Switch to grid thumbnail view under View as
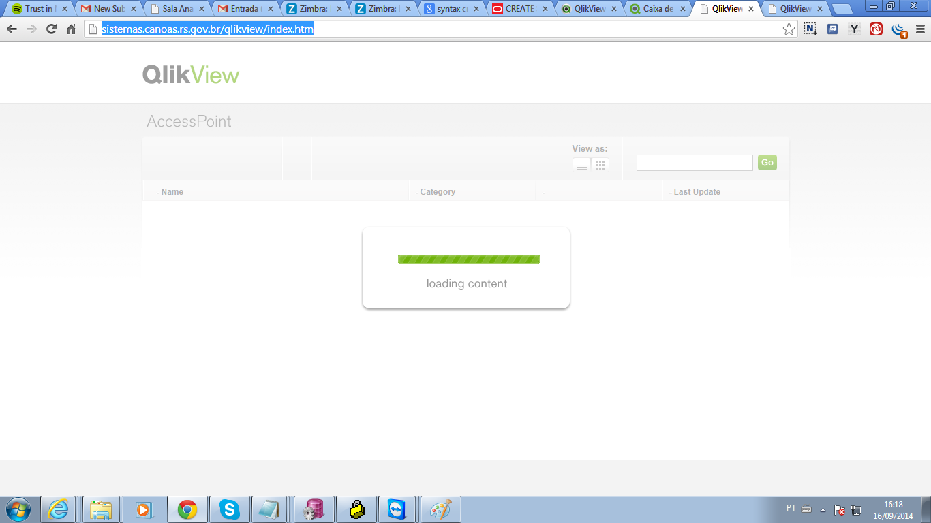Viewport: 931px width, 523px height. click(600, 165)
